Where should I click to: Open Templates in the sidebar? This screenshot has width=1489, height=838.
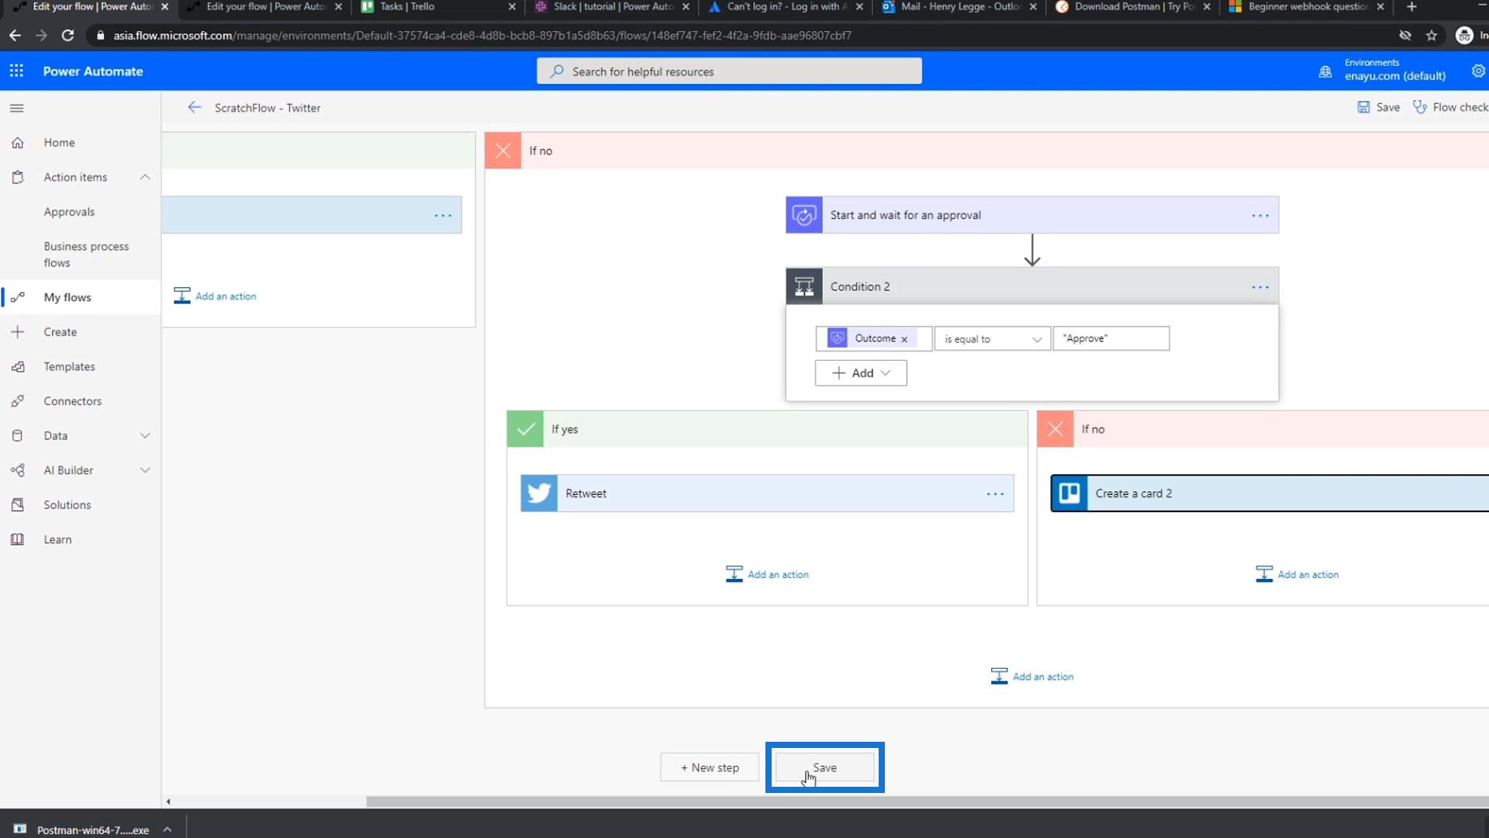point(69,366)
